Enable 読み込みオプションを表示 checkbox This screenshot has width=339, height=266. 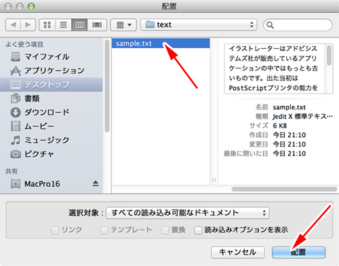coord(198,230)
